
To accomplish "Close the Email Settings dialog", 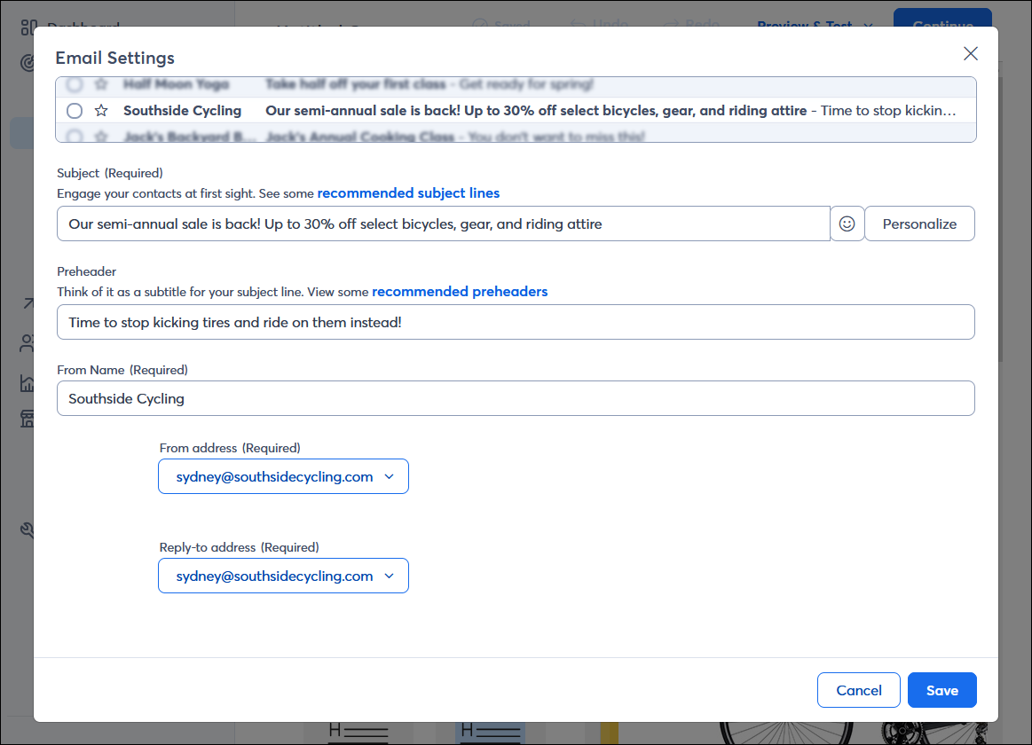I will [970, 54].
